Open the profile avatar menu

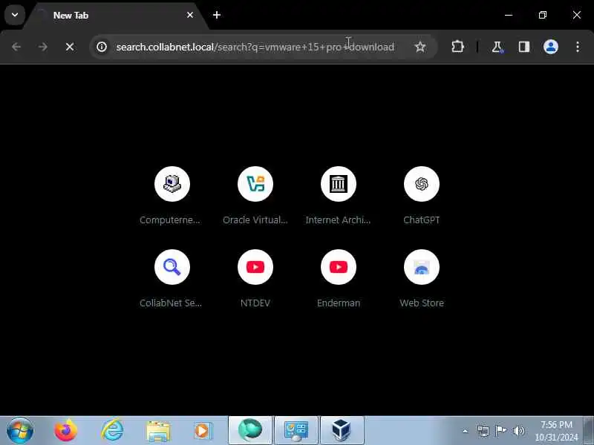pos(551,47)
